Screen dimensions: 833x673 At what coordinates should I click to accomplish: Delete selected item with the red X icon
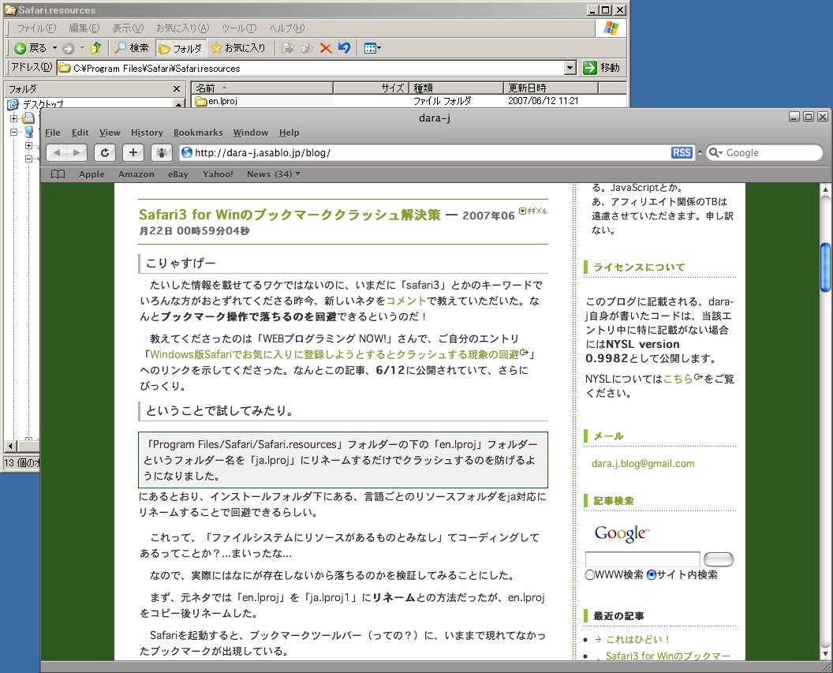(x=326, y=48)
